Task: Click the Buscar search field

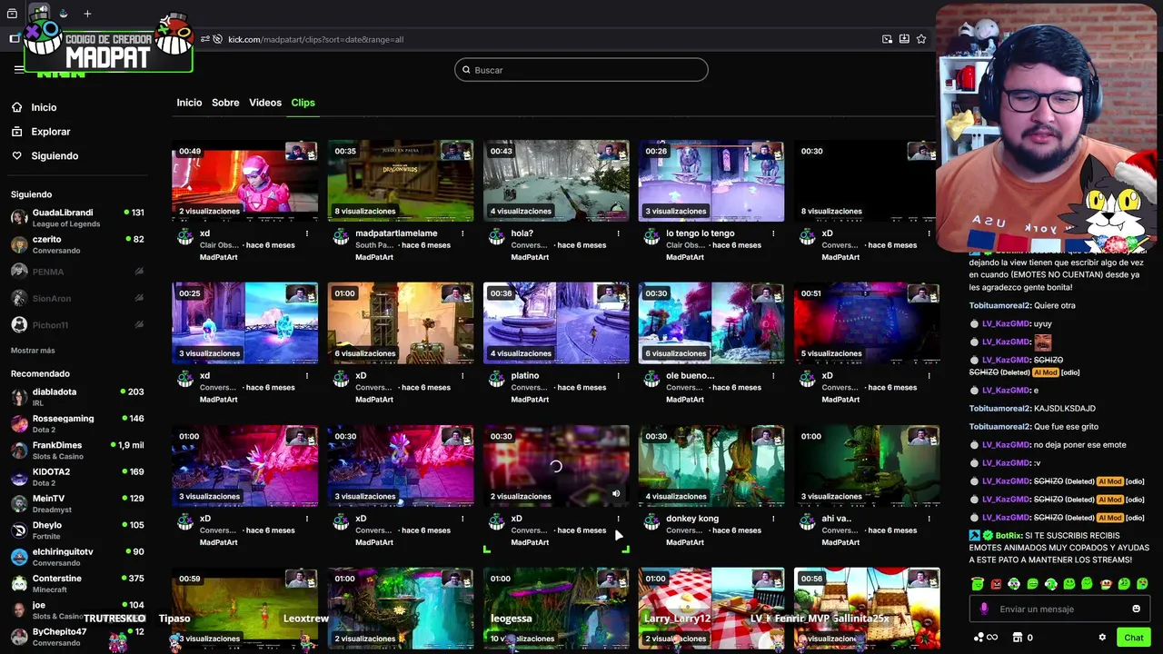Action: pos(581,70)
